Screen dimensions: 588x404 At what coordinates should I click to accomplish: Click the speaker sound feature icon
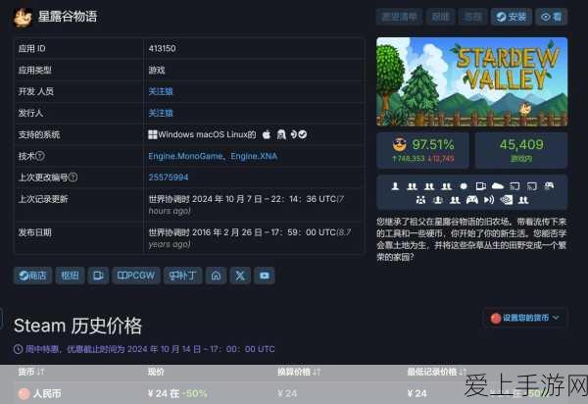489,200
